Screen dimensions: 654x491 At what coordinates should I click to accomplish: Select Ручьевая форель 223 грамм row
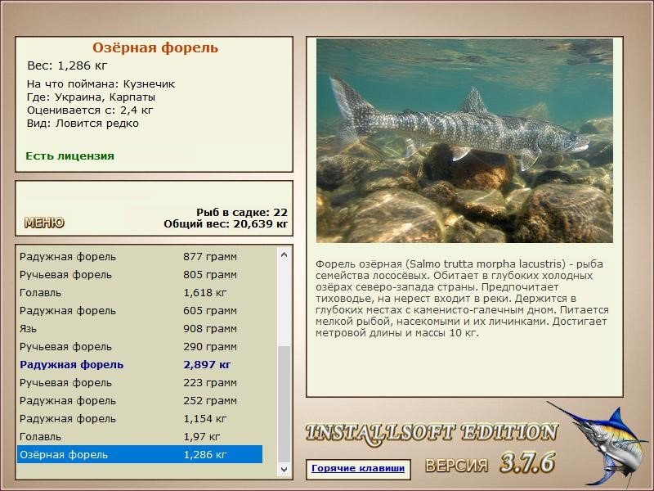tap(140, 382)
